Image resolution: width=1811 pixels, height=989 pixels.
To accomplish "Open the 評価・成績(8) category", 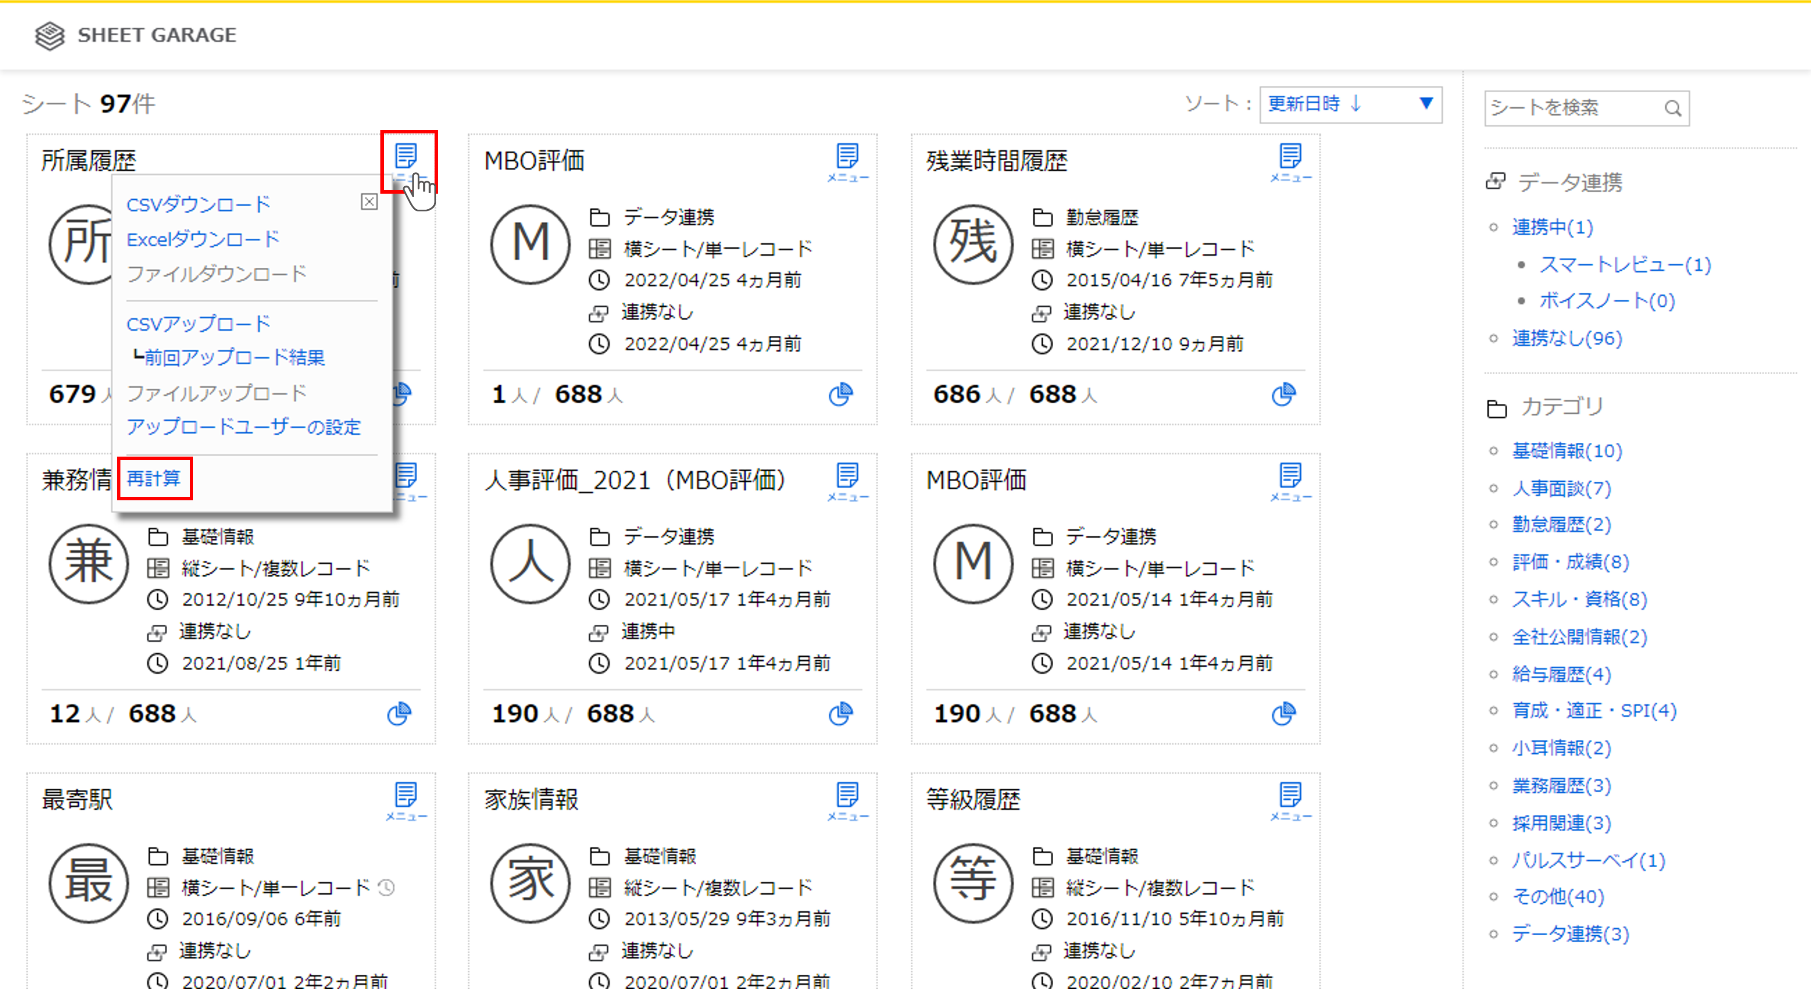I will [x=1571, y=561].
